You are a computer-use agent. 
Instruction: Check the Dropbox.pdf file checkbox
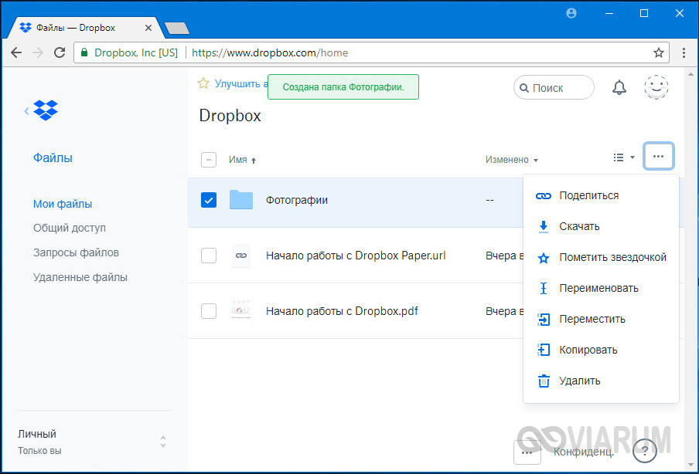pos(209,311)
